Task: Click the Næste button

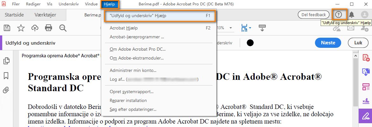Action: (328, 43)
